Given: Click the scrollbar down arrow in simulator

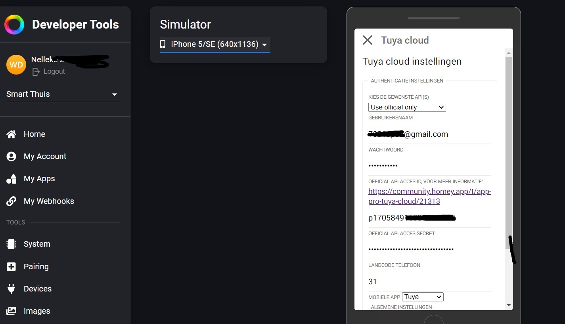Looking at the screenshot, I should click(x=509, y=305).
